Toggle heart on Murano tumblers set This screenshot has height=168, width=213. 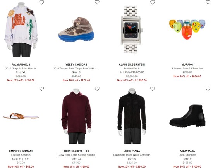208,2
